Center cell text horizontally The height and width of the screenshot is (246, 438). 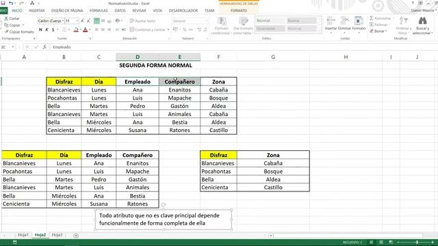pos(103,29)
